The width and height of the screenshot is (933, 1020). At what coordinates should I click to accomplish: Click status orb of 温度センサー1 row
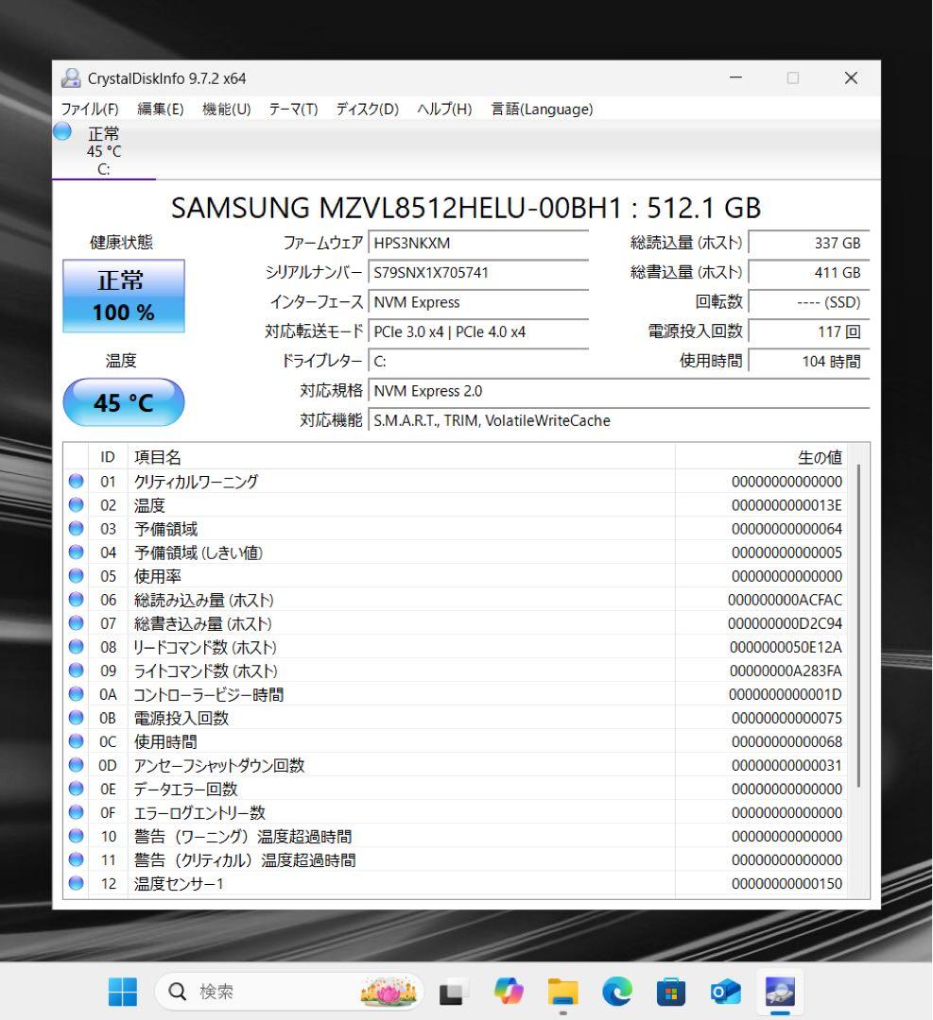(x=77, y=883)
